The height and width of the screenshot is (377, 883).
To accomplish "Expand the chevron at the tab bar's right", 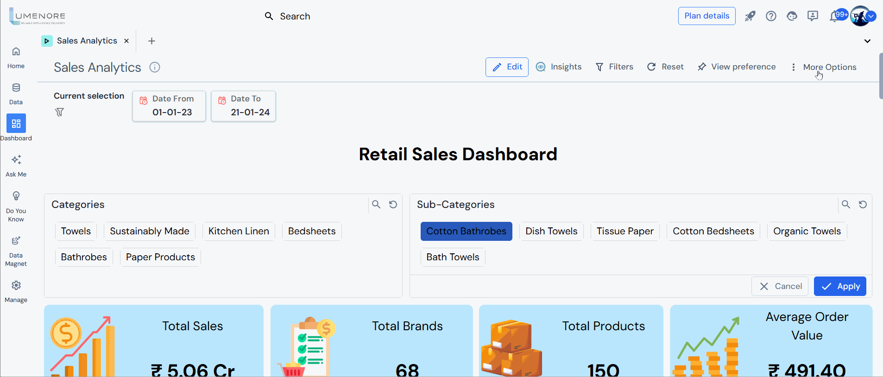I will (x=867, y=41).
